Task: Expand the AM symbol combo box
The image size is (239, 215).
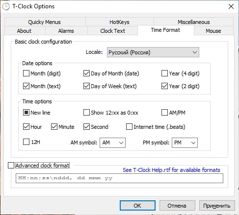Action: [112, 143]
